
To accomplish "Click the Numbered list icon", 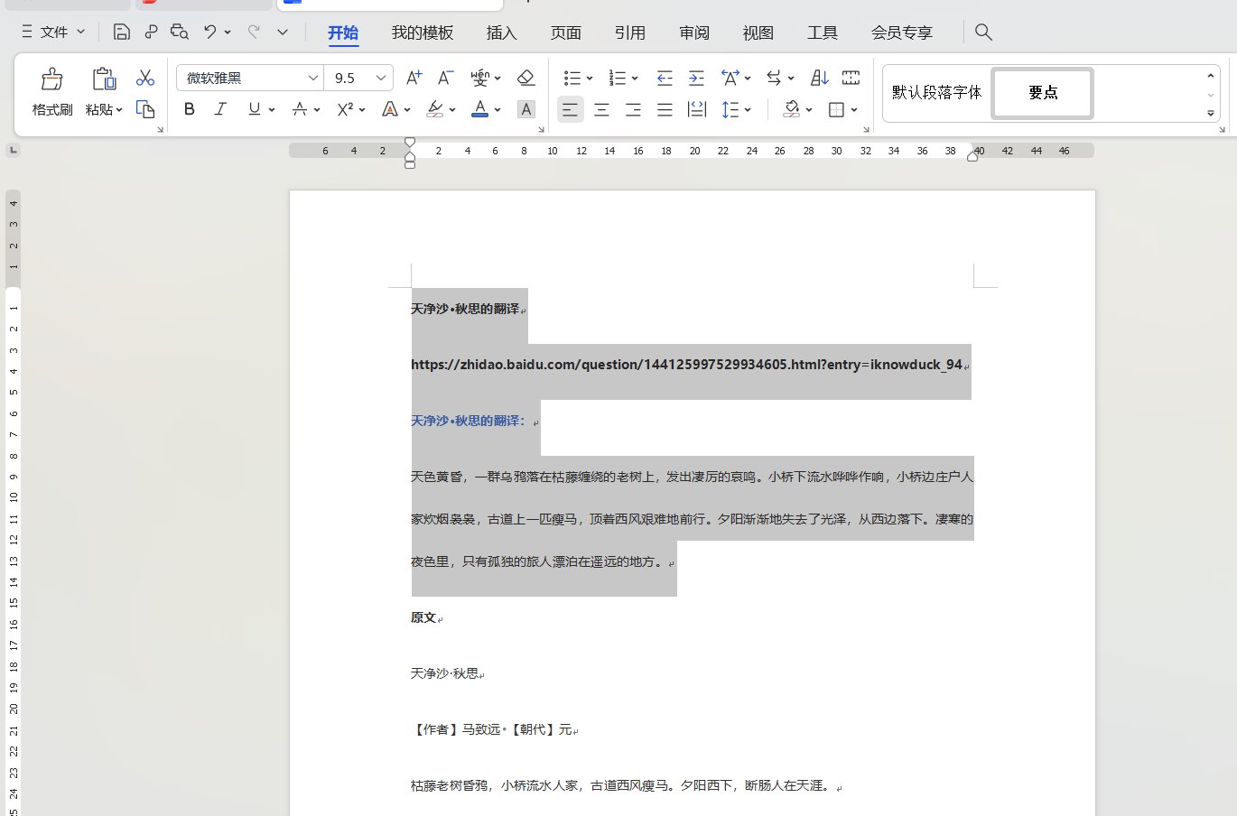I will (x=618, y=78).
